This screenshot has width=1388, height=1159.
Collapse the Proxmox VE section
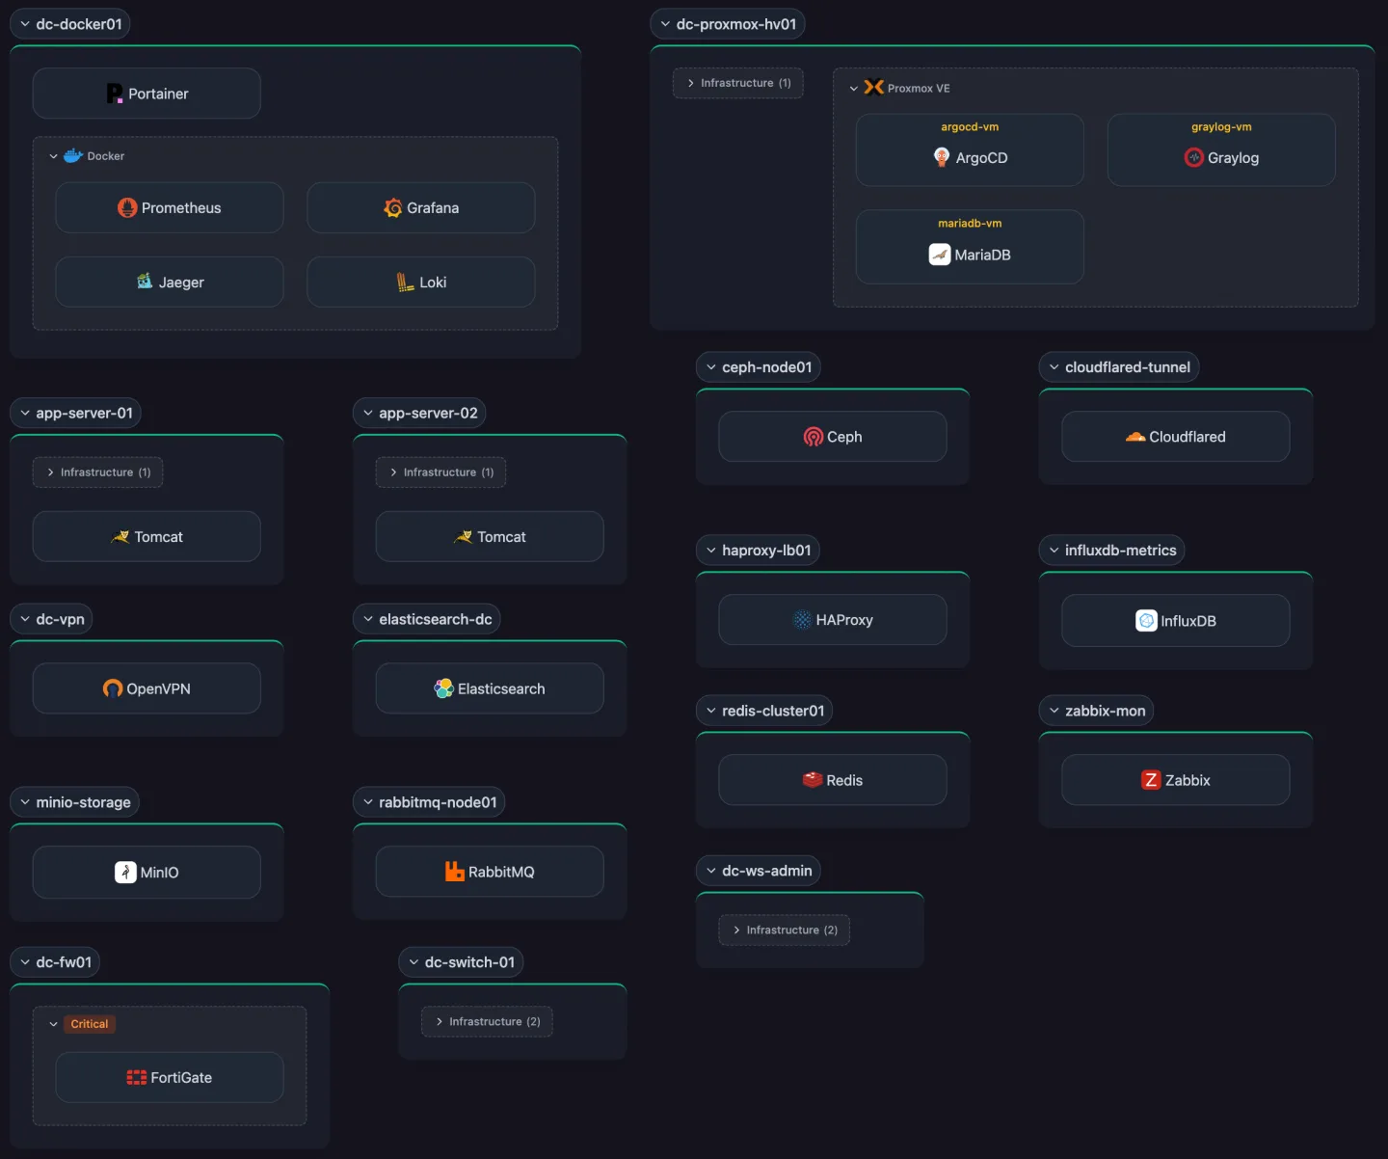pos(853,88)
